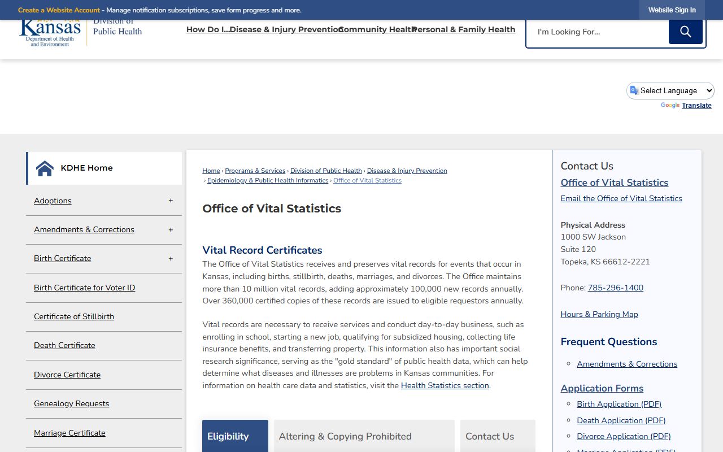
Task: Click Division of Public Health breadcrumb
Action: click(326, 171)
